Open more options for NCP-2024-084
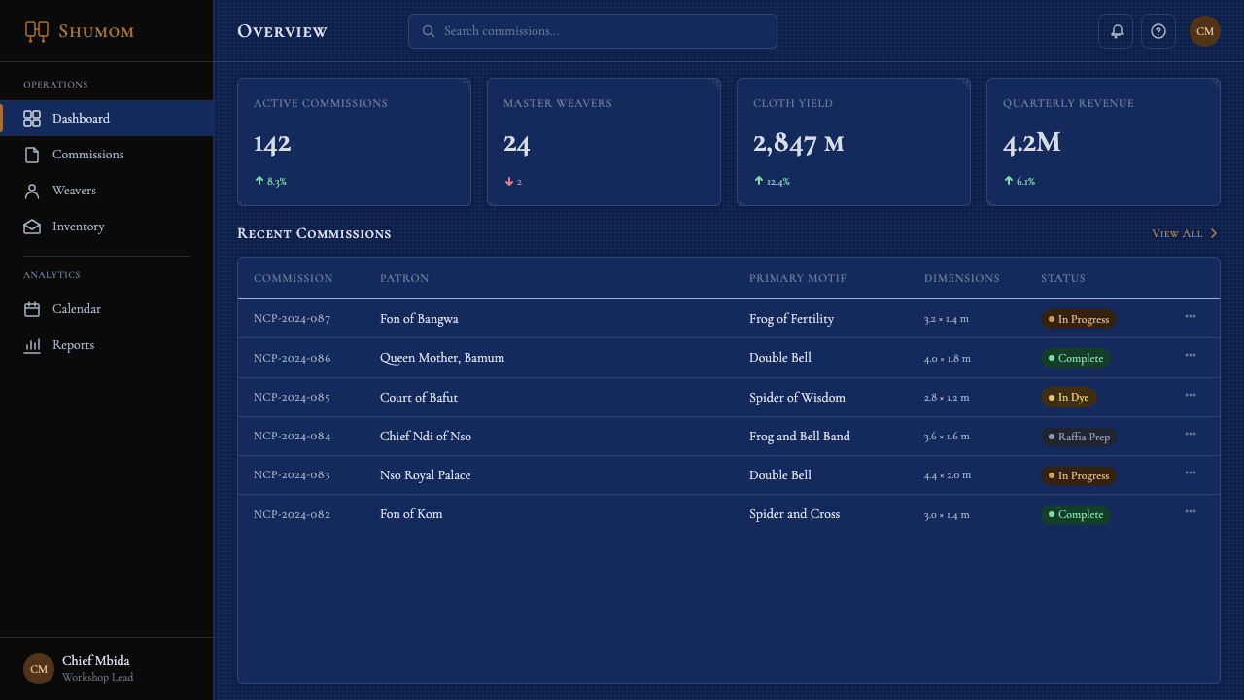This screenshot has width=1244, height=700. click(1191, 434)
